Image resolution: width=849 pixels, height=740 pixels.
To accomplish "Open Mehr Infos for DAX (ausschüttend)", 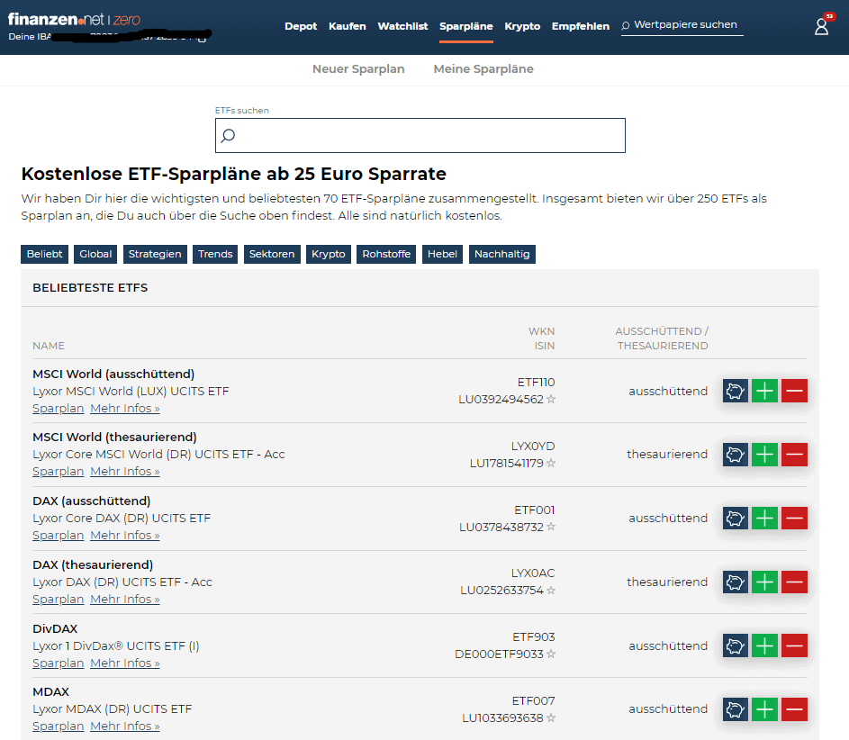I will (125, 536).
